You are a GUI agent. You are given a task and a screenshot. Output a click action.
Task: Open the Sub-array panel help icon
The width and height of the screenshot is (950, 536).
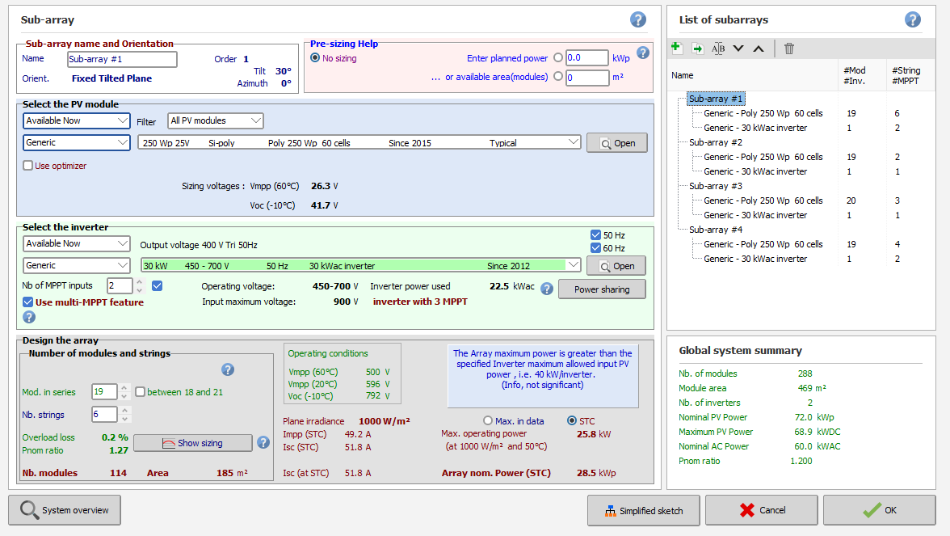[x=638, y=19]
